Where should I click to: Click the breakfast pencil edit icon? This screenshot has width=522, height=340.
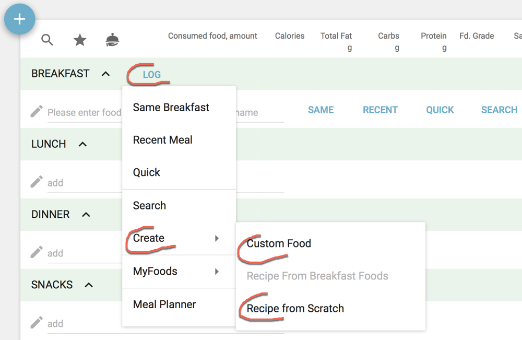click(x=36, y=111)
